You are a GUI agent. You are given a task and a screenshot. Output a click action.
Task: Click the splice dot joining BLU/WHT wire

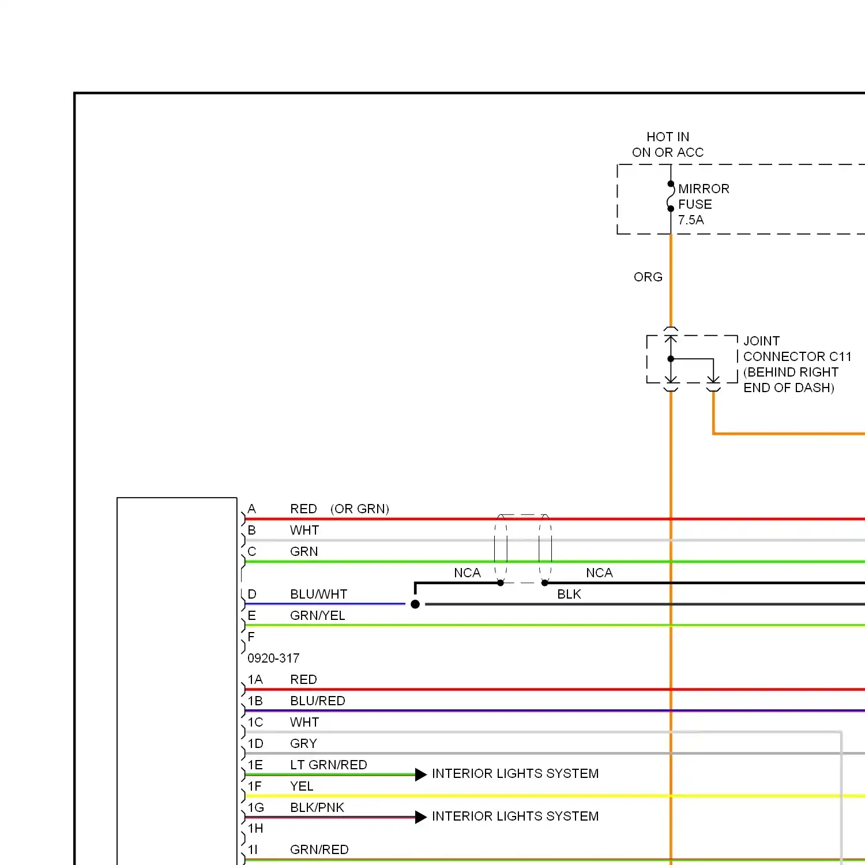[x=415, y=604]
